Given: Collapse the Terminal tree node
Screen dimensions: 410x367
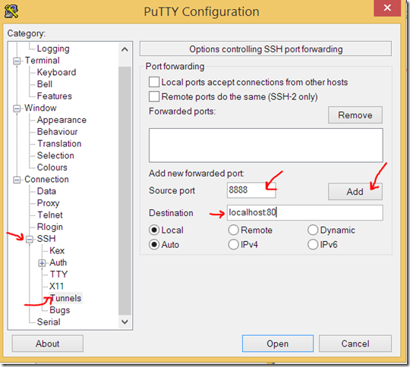Looking at the screenshot, I should click(17, 61).
